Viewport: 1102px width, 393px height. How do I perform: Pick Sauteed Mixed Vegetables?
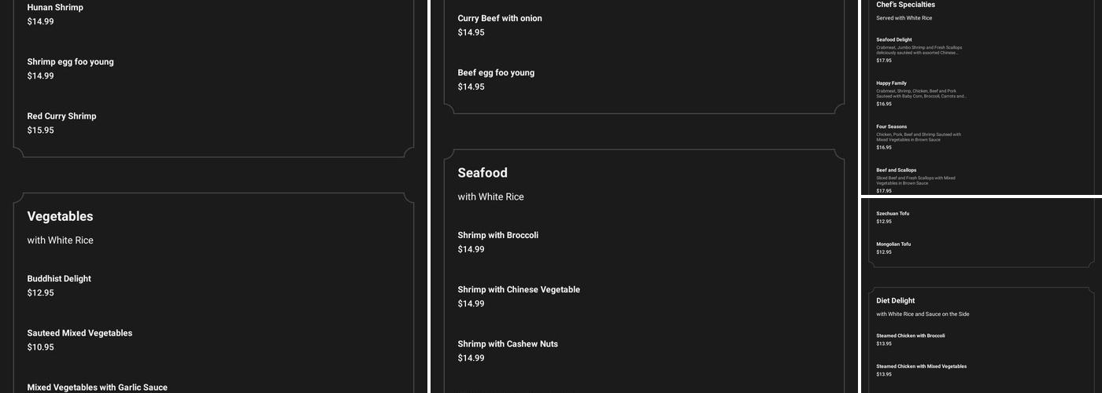click(80, 333)
